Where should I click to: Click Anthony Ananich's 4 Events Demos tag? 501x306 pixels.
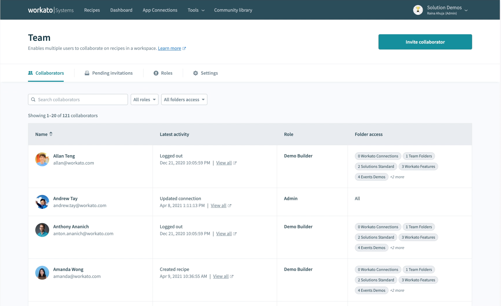[x=371, y=248]
